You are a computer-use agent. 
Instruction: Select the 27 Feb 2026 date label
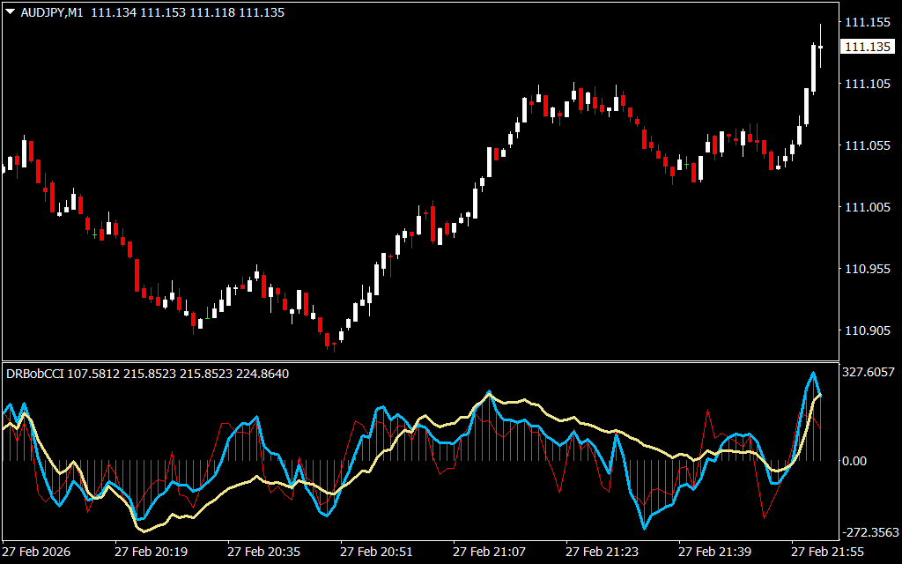pyautogui.click(x=38, y=551)
